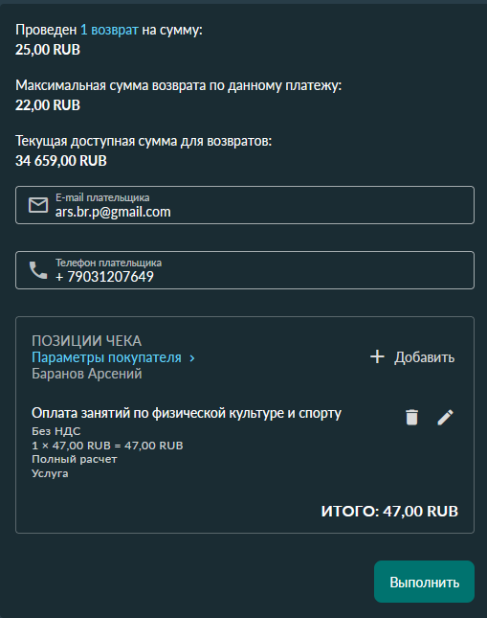Edit the receipt item with pencil icon

[445, 418]
